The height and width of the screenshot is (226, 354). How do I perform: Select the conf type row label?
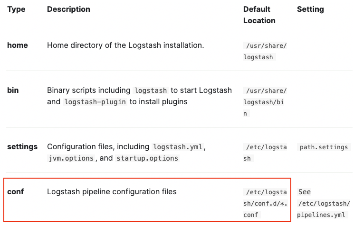15,192
